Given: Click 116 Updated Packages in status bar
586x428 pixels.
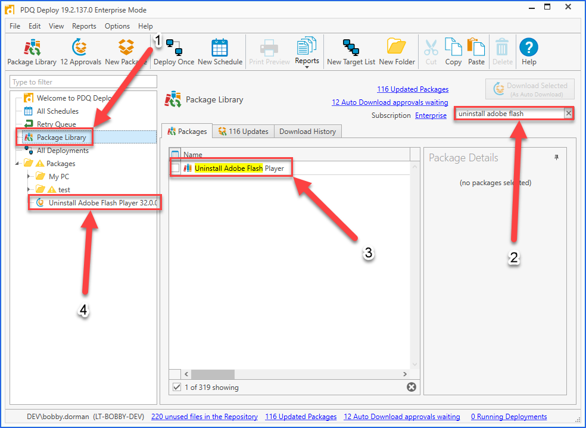Looking at the screenshot, I should (x=301, y=417).
